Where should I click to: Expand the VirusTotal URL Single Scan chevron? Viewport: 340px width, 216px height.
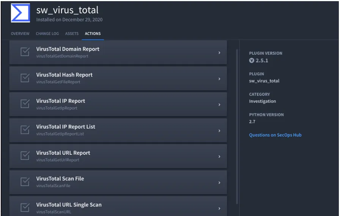click(x=219, y=208)
